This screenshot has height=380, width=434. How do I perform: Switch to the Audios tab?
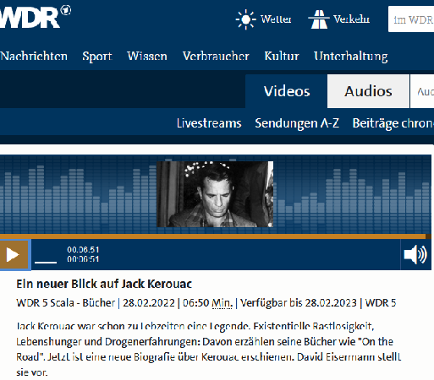point(368,91)
